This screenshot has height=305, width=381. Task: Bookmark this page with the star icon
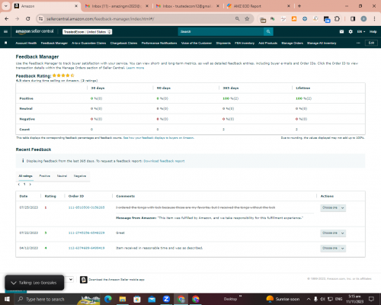coord(247,19)
